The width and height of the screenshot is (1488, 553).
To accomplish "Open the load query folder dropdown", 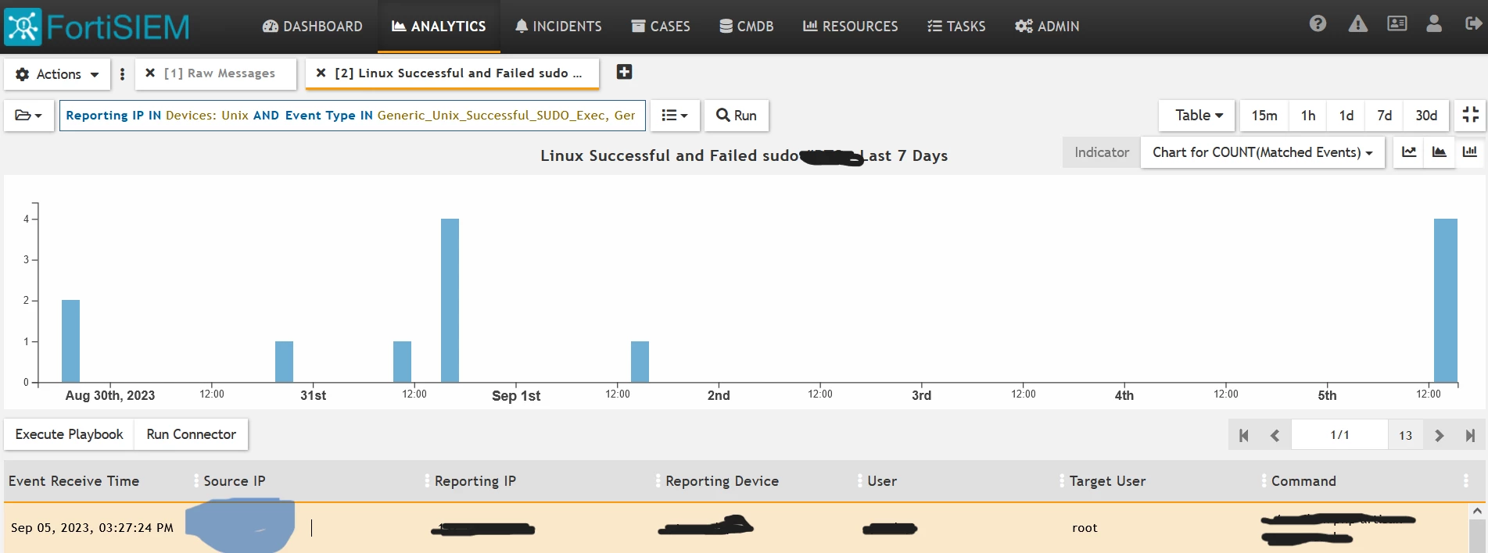I will 29,116.
